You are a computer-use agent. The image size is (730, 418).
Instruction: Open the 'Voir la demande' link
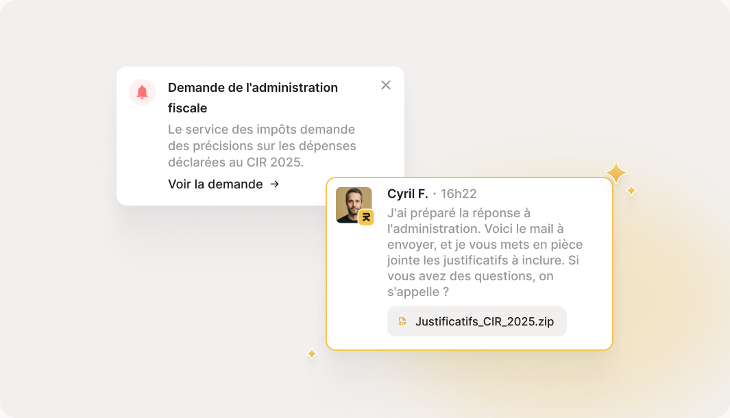tap(223, 184)
